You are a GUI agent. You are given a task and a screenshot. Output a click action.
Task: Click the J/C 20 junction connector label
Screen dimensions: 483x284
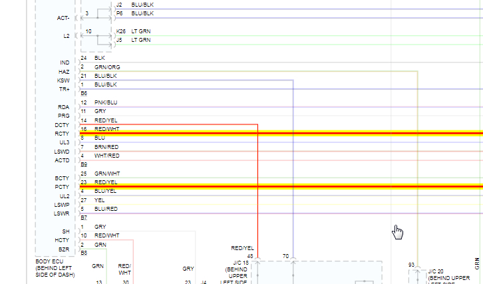(435, 271)
